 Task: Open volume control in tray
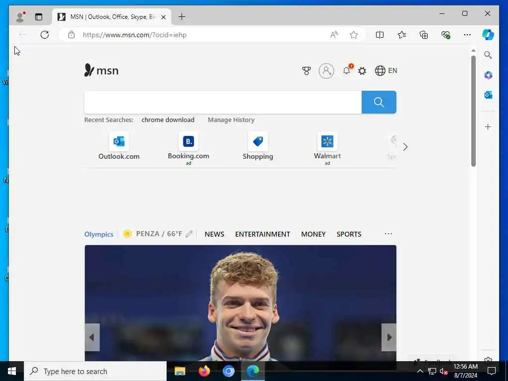click(444, 371)
